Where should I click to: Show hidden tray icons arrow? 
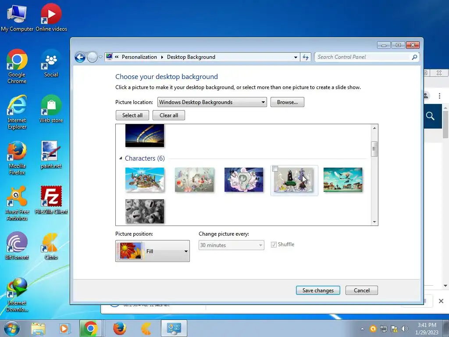tap(362, 329)
